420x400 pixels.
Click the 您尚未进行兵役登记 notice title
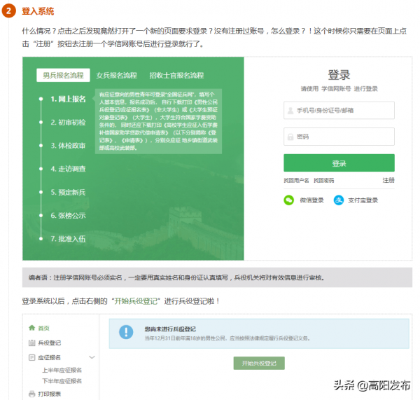[x=170, y=329]
